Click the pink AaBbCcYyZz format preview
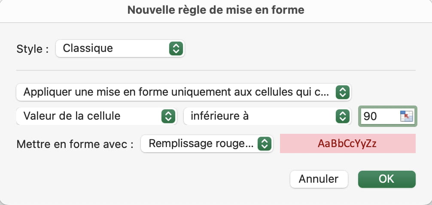Image resolution: width=432 pixels, height=205 pixels. pos(348,144)
